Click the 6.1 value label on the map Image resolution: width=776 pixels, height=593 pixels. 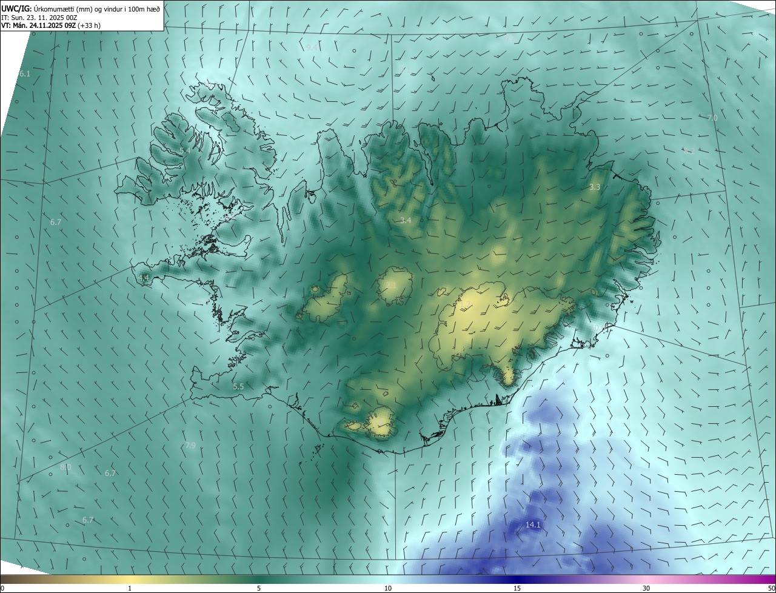tap(24, 73)
